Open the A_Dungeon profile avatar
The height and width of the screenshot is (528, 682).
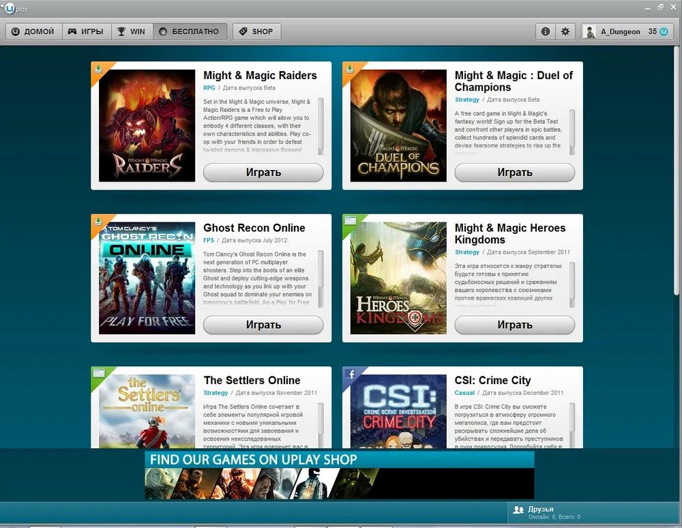point(590,32)
